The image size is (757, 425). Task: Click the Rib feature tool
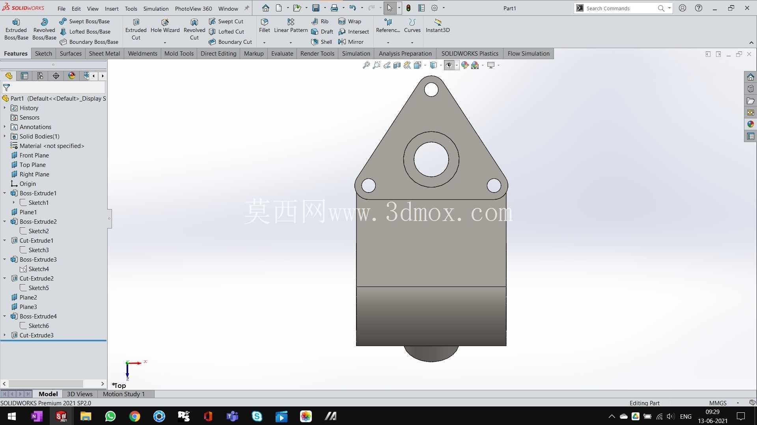(320, 21)
